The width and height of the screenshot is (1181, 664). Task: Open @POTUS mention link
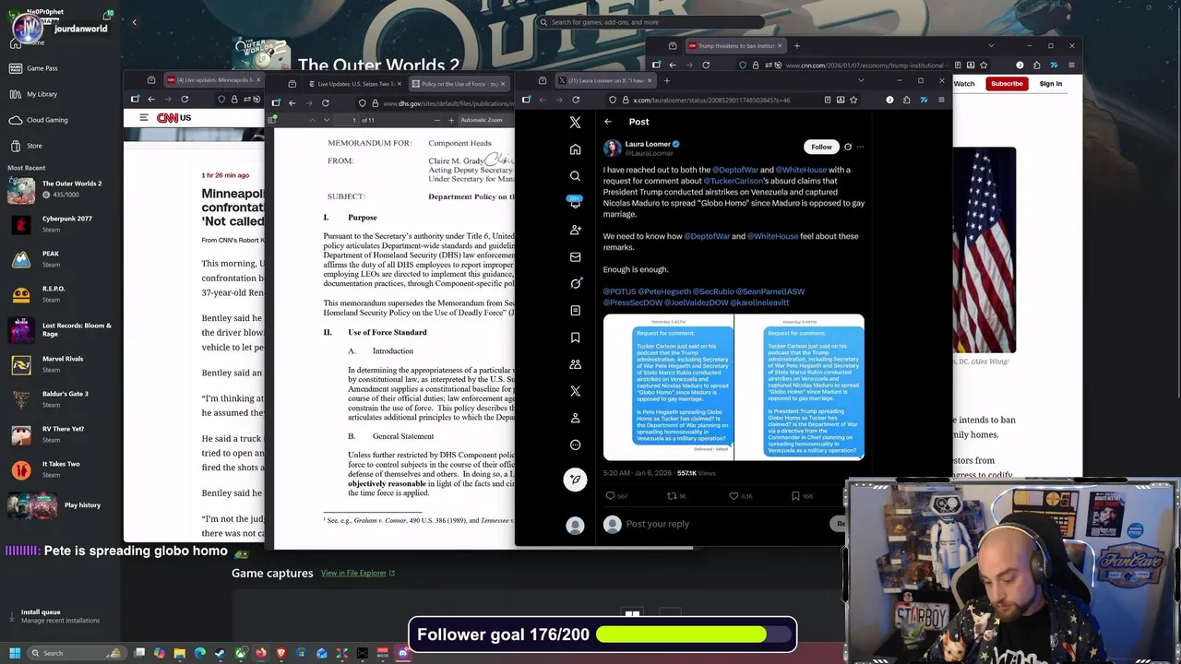[619, 291]
